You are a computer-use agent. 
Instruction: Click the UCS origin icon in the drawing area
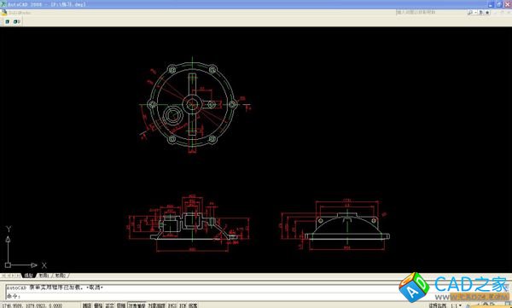click(8, 264)
